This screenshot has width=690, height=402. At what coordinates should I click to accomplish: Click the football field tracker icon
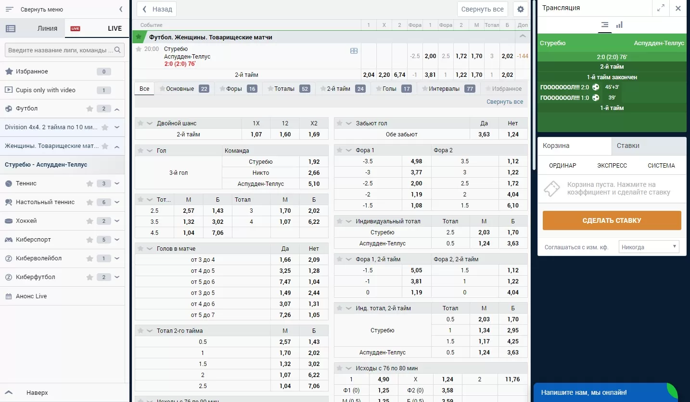[x=354, y=51]
